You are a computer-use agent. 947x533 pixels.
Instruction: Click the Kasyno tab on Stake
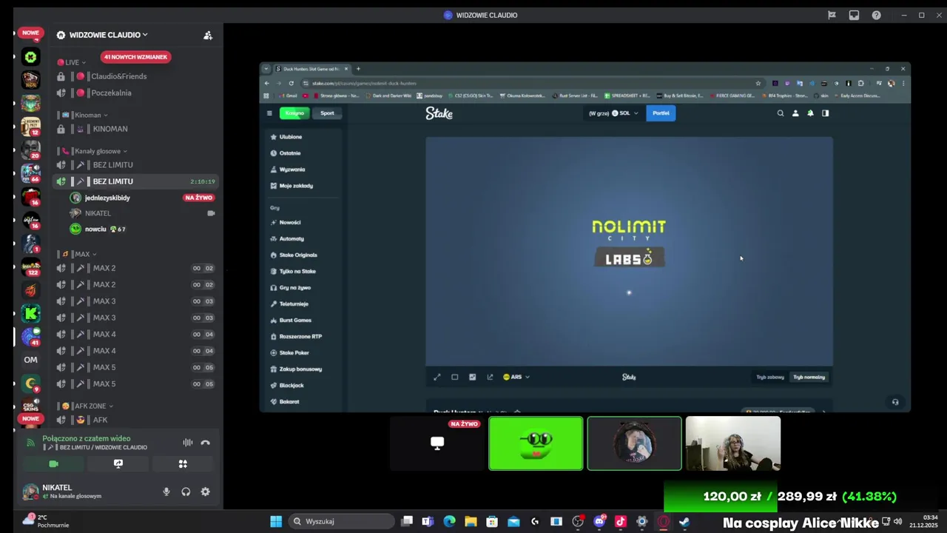(294, 113)
